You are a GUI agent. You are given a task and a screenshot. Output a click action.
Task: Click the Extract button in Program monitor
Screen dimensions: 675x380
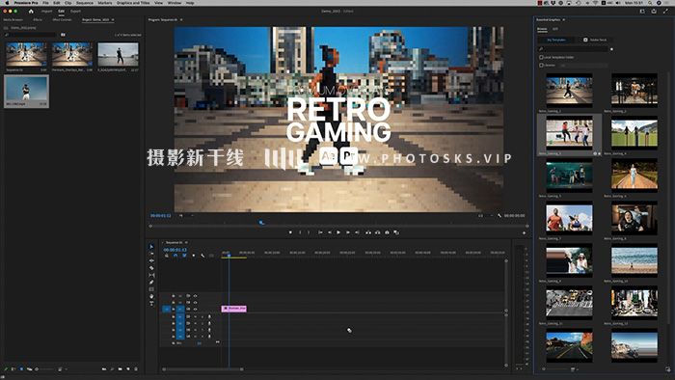(378, 232)
